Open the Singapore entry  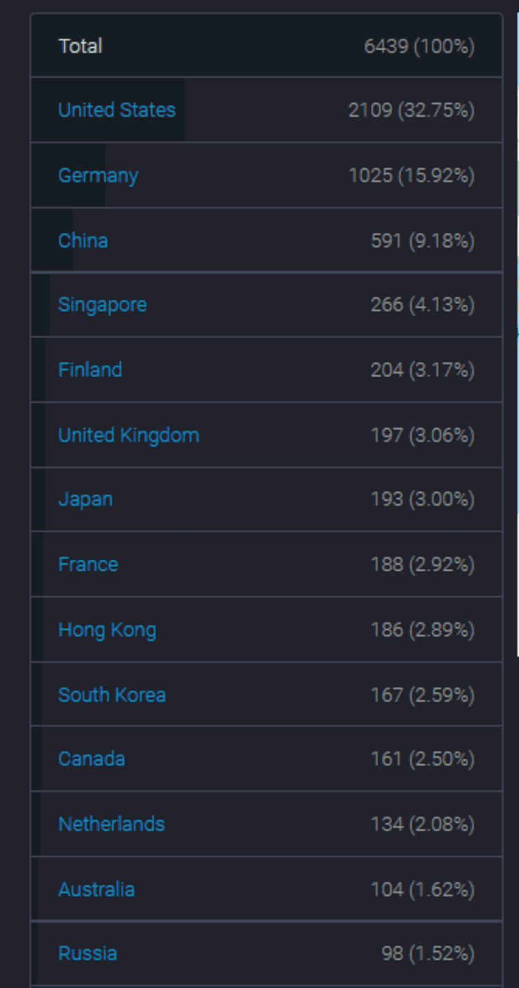[x=102, y=305]
